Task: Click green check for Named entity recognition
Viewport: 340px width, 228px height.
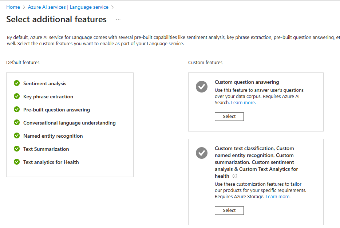Action: point(17,136)
